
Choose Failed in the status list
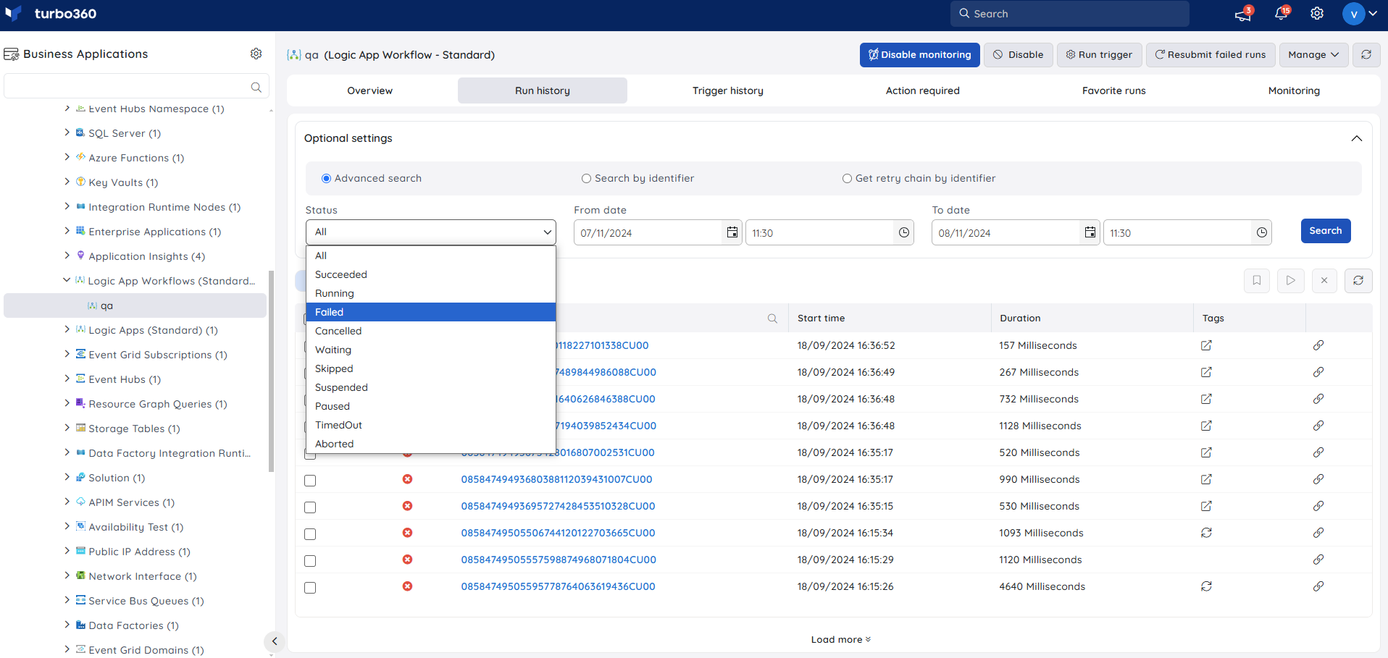pos(431,312)
